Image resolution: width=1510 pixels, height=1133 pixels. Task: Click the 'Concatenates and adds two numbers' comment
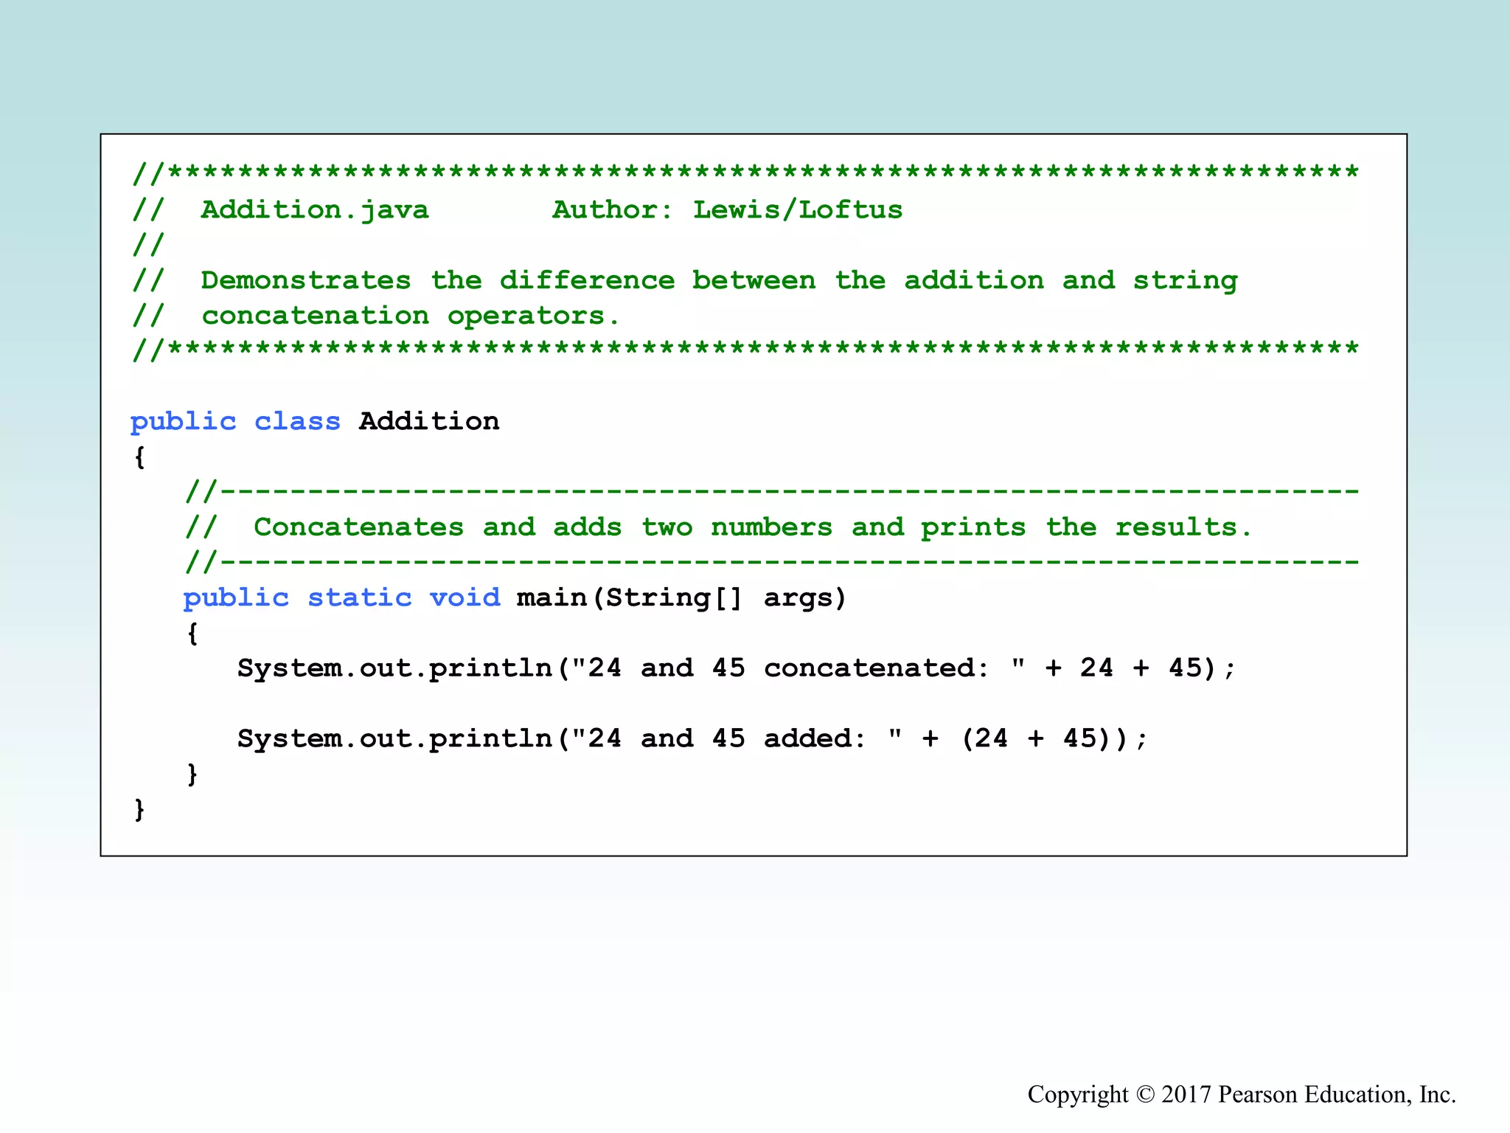[x=718, y=527]
